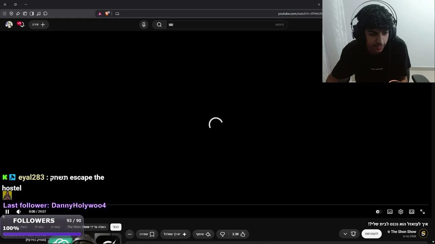Open the three-dot more actions menu
435x244 pixels.
[x=129, y=234]
